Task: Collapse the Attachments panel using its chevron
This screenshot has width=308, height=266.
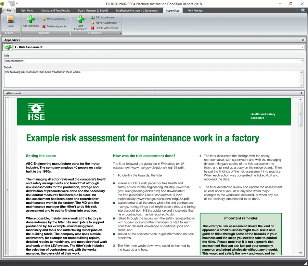Action: (301, 93)
